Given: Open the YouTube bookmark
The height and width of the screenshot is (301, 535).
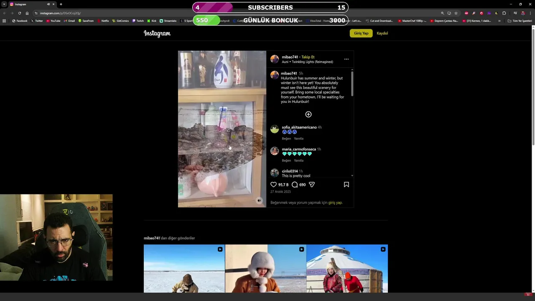Looking at the screenshot, I should (53, 20).
